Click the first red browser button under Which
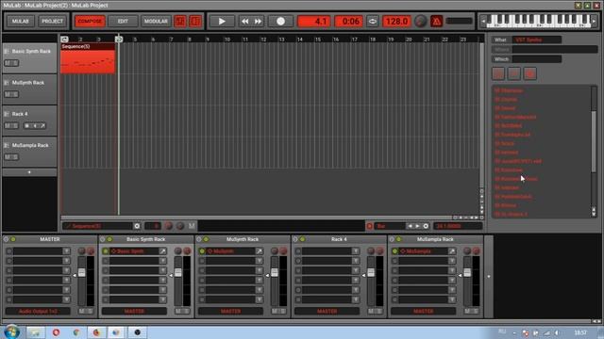 point(498,73)
